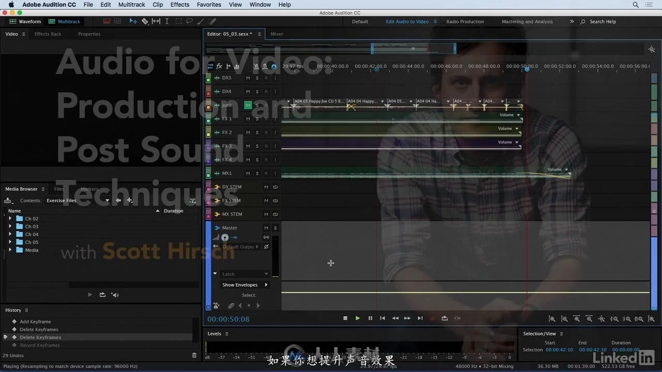Mute the DX STEM bus

click(266, 187)
